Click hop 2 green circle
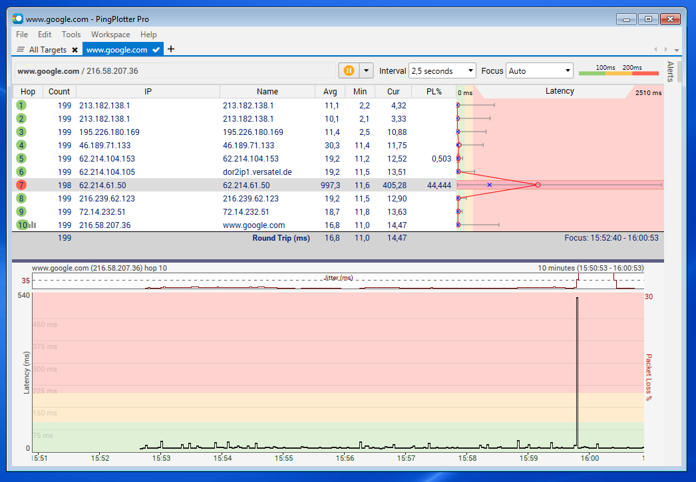Screen dimensions: 696x482 (x=21, y=118)
